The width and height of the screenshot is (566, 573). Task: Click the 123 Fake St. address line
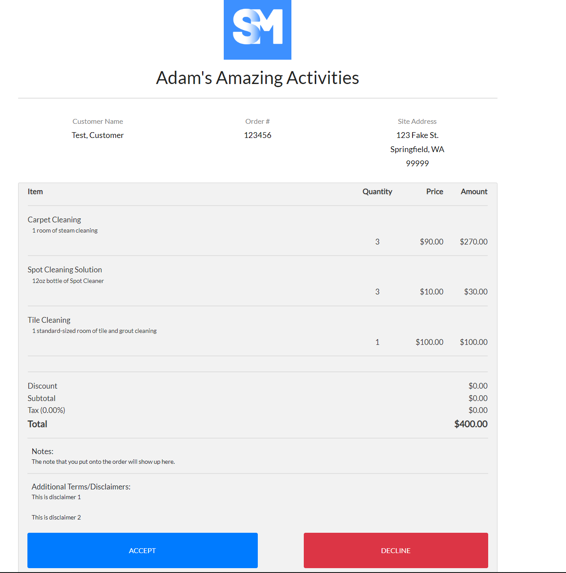tap(417, 135)
